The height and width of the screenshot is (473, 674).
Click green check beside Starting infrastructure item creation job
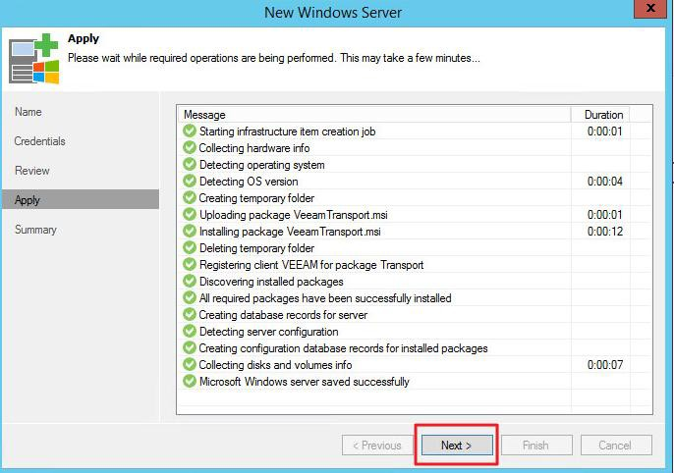(x=190, y=131)
